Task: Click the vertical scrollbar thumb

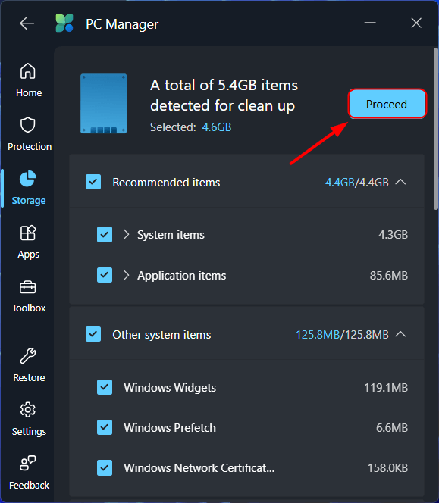Action: click(x=436, y=128)
